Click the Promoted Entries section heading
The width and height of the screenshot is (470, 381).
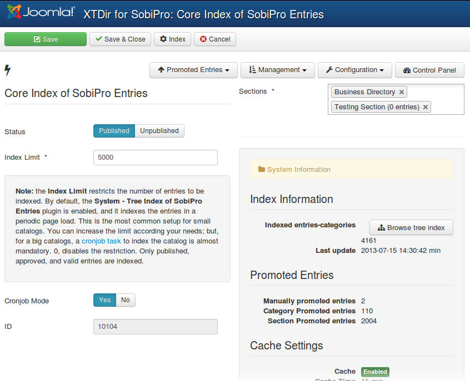292,275
